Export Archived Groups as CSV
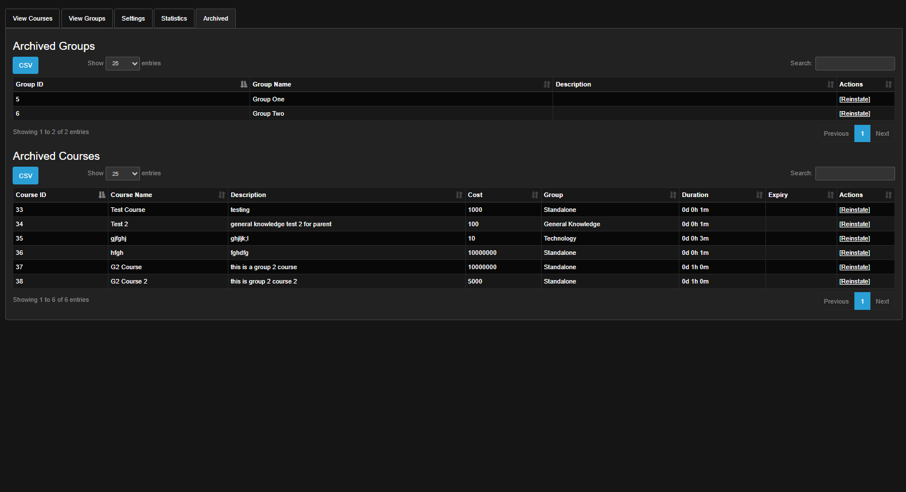 (x=26, y=65)
